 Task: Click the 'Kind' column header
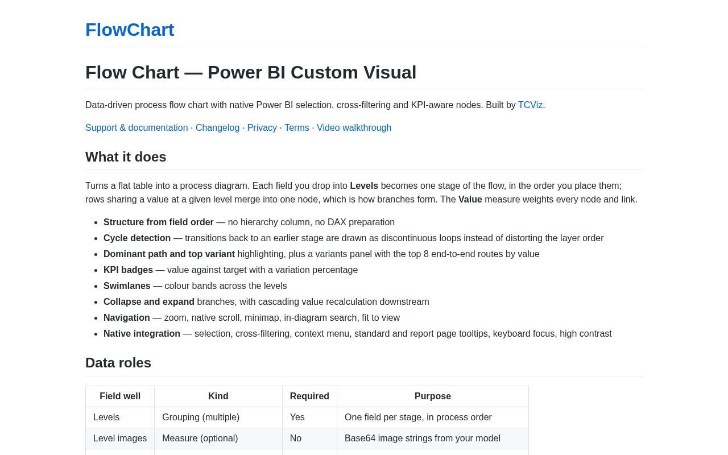(218, 396)
